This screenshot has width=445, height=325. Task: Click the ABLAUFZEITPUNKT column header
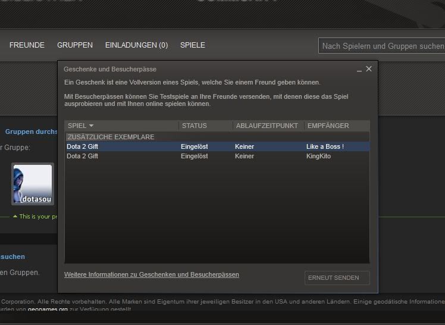click(268, 126)
